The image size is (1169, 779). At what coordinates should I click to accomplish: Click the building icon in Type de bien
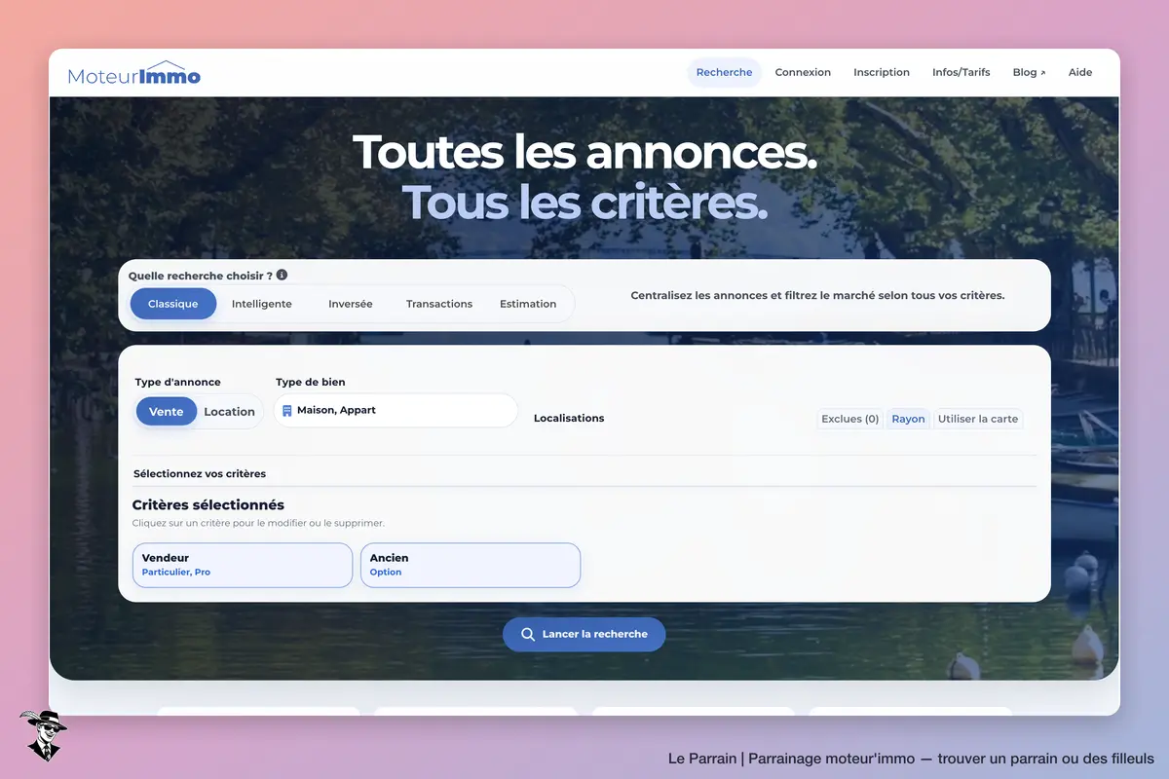[x=287, y=411]
